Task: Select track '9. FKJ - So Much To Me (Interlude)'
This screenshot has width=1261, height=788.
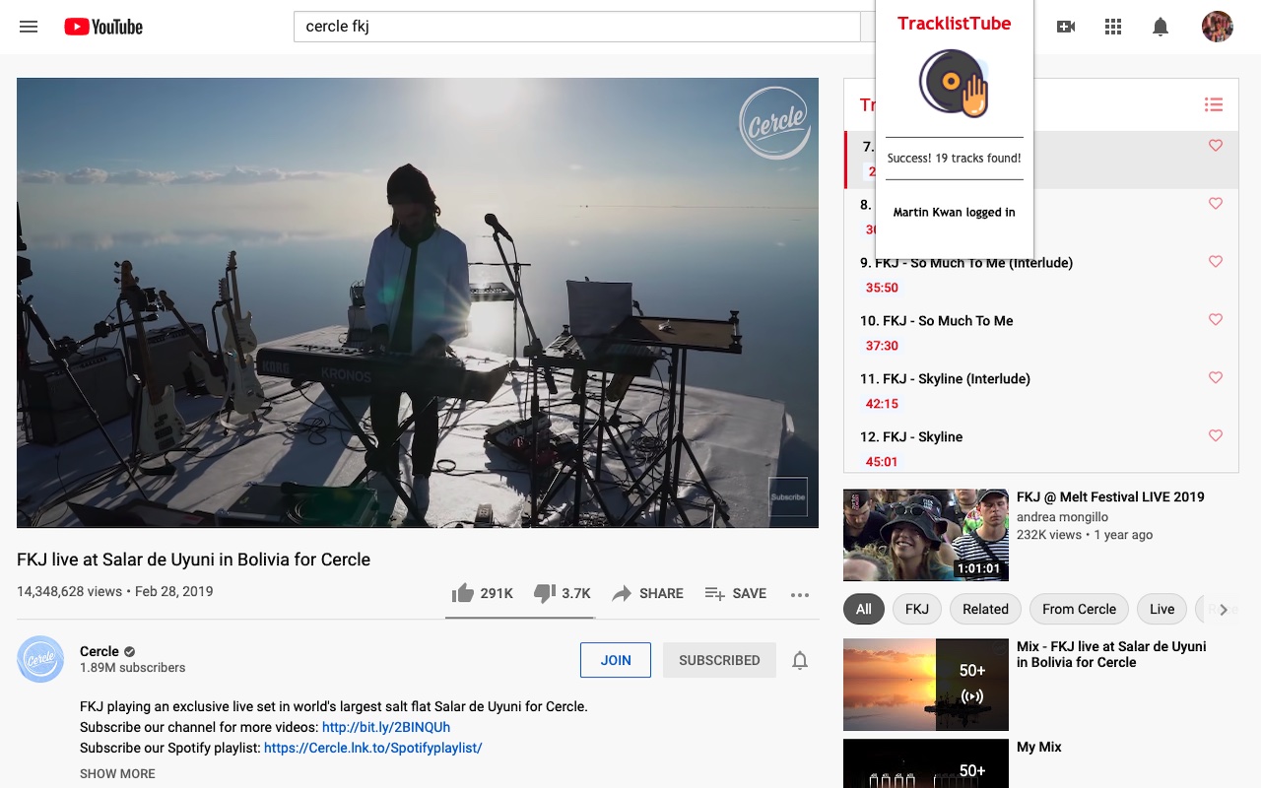Action: click(966, 263)
